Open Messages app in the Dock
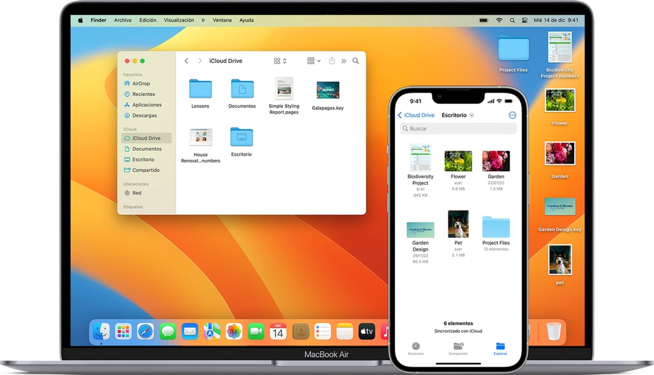 click(x=168, y=331)
